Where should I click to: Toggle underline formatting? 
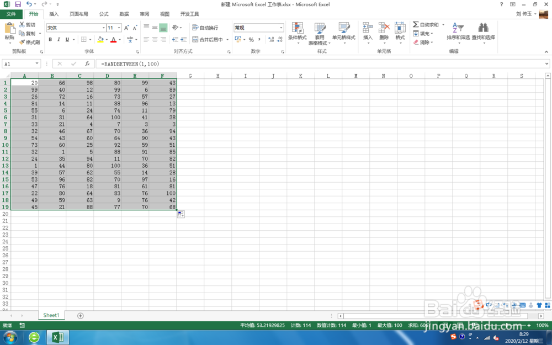click(67, 39)
